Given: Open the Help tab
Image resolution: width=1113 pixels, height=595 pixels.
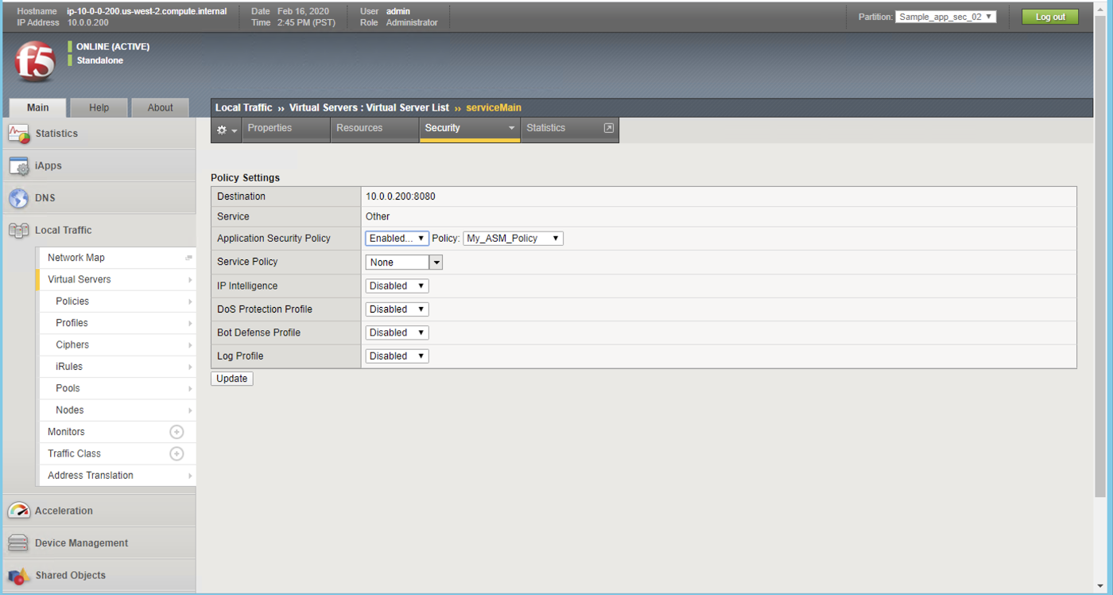Looking at the screenshot, I should (99, 107).
